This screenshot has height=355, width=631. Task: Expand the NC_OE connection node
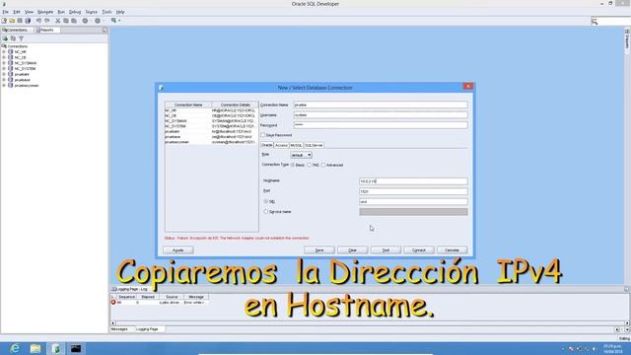click(x=4, y=57)
